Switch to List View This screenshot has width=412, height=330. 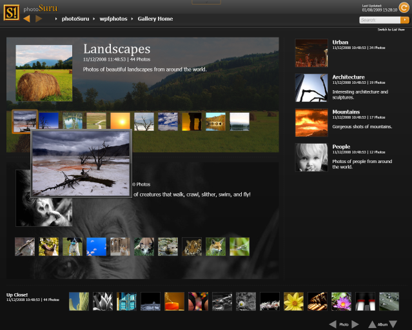(391, 30)
